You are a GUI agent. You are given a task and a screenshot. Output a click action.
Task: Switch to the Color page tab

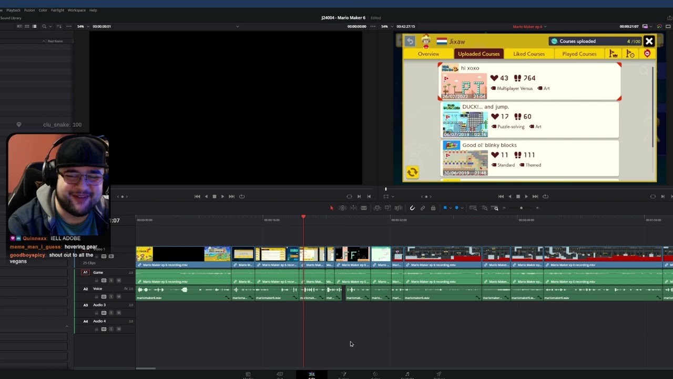coord(375,375)
